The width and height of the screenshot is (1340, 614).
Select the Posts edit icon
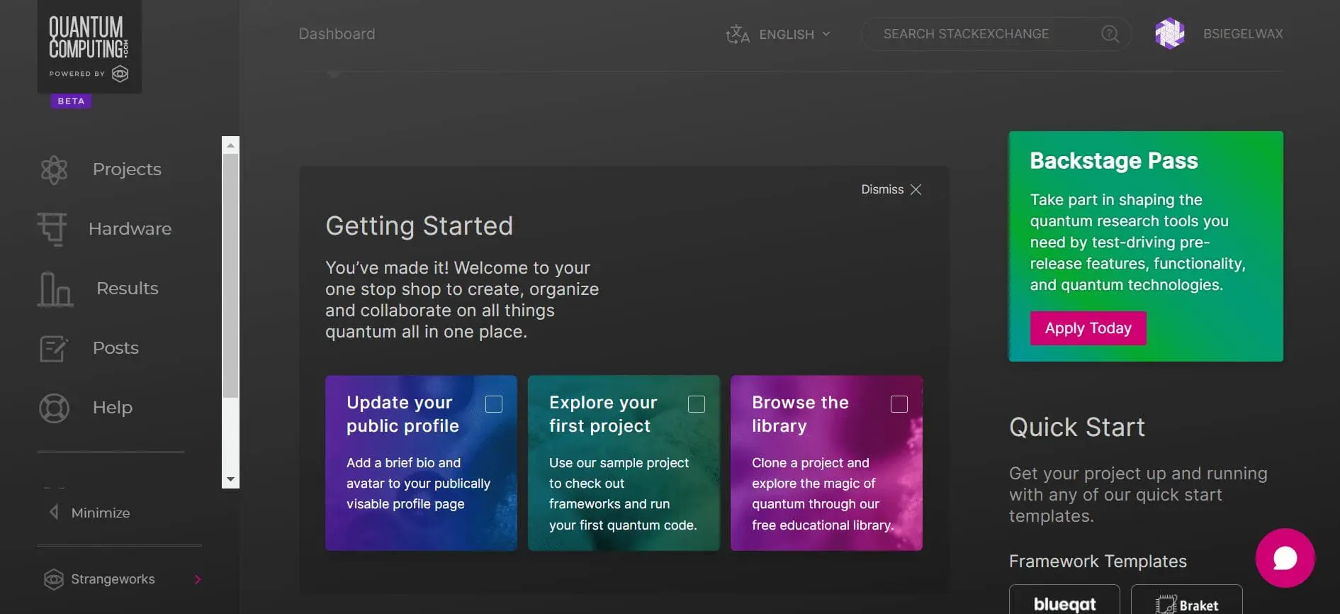(54, 348)
